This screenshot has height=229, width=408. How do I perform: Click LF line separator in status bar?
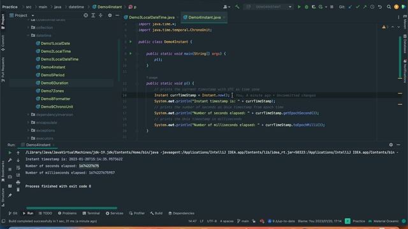tap(201, 221)
